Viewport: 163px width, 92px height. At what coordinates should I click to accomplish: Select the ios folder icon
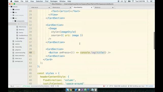(x=13, y=13)
